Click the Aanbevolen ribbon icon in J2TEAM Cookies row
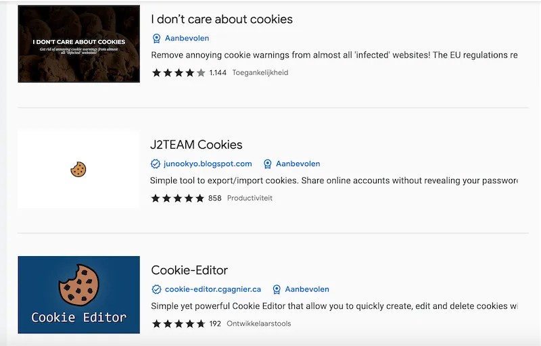Viewport: 541px width, 346px height. (x=267, y=164)
